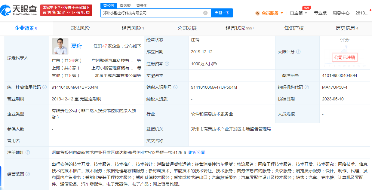Open the 上海小鹏管理咨询有… company link

pos(112,68)
